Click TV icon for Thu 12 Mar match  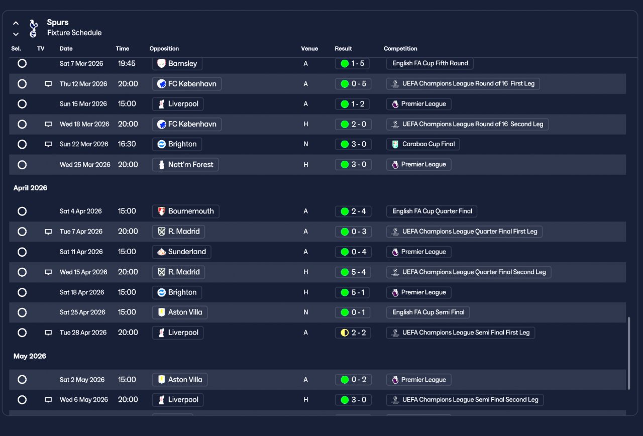point(48,84)
